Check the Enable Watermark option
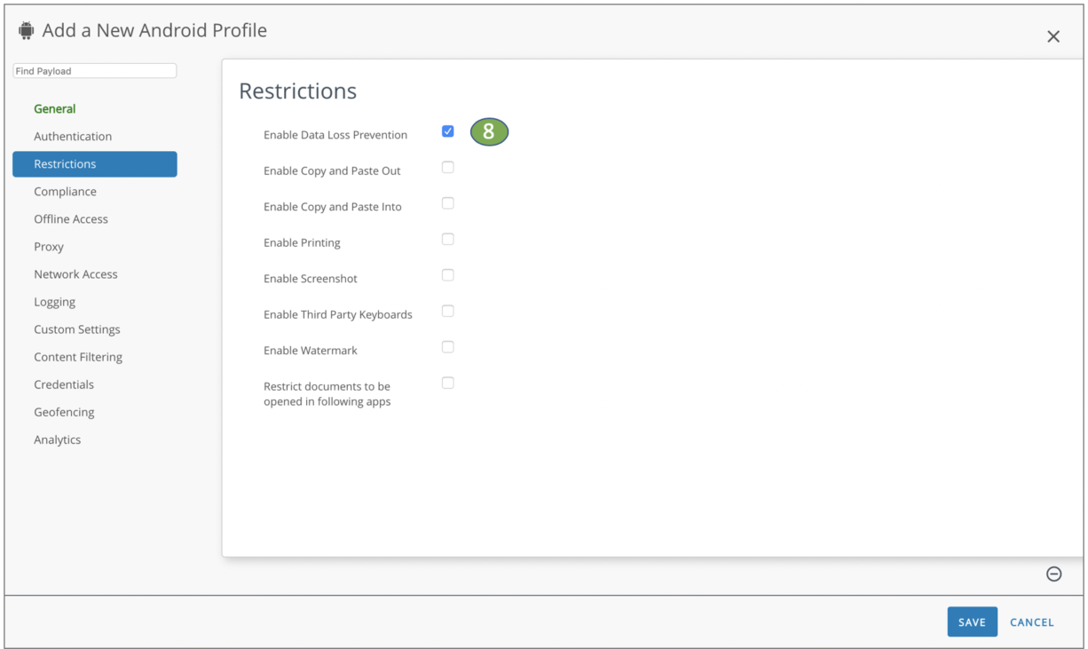This screenshot has height=649, width=1088. (448, 346)
